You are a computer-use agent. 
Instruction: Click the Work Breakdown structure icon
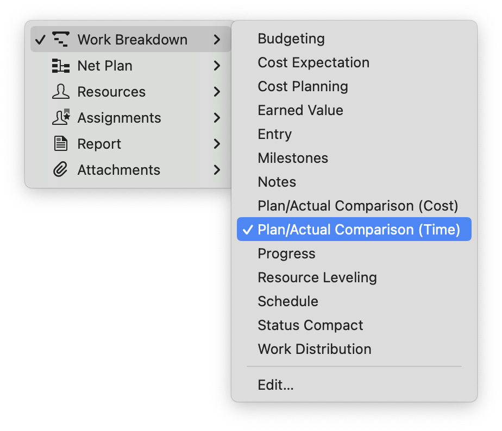[61, 40]
